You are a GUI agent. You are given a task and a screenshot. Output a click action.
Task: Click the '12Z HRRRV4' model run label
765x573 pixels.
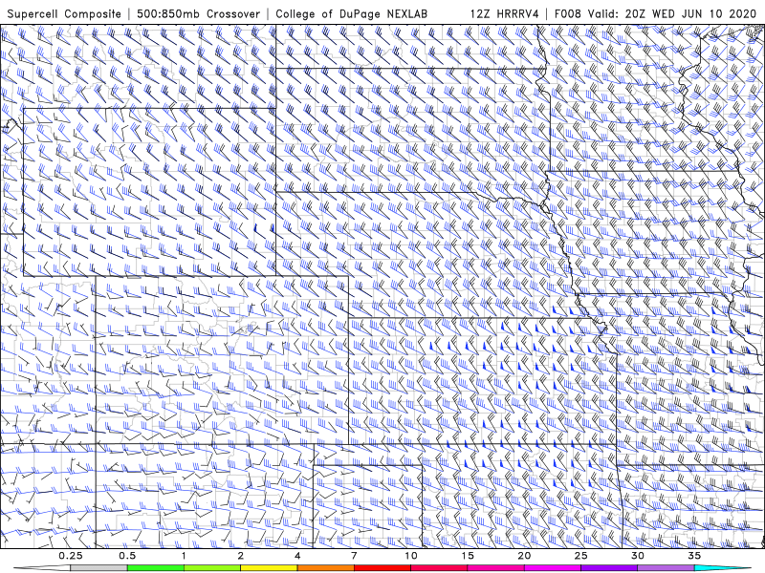click(x=505, y=13)
